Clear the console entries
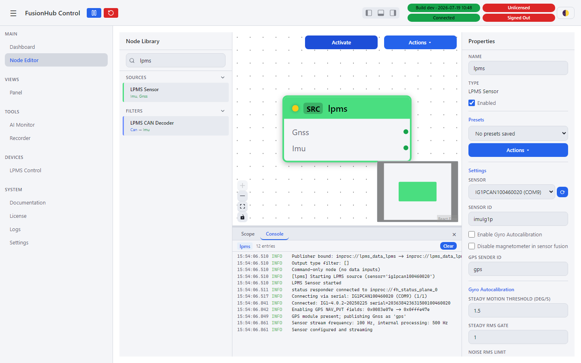581x363 pixels. point(448,246)
